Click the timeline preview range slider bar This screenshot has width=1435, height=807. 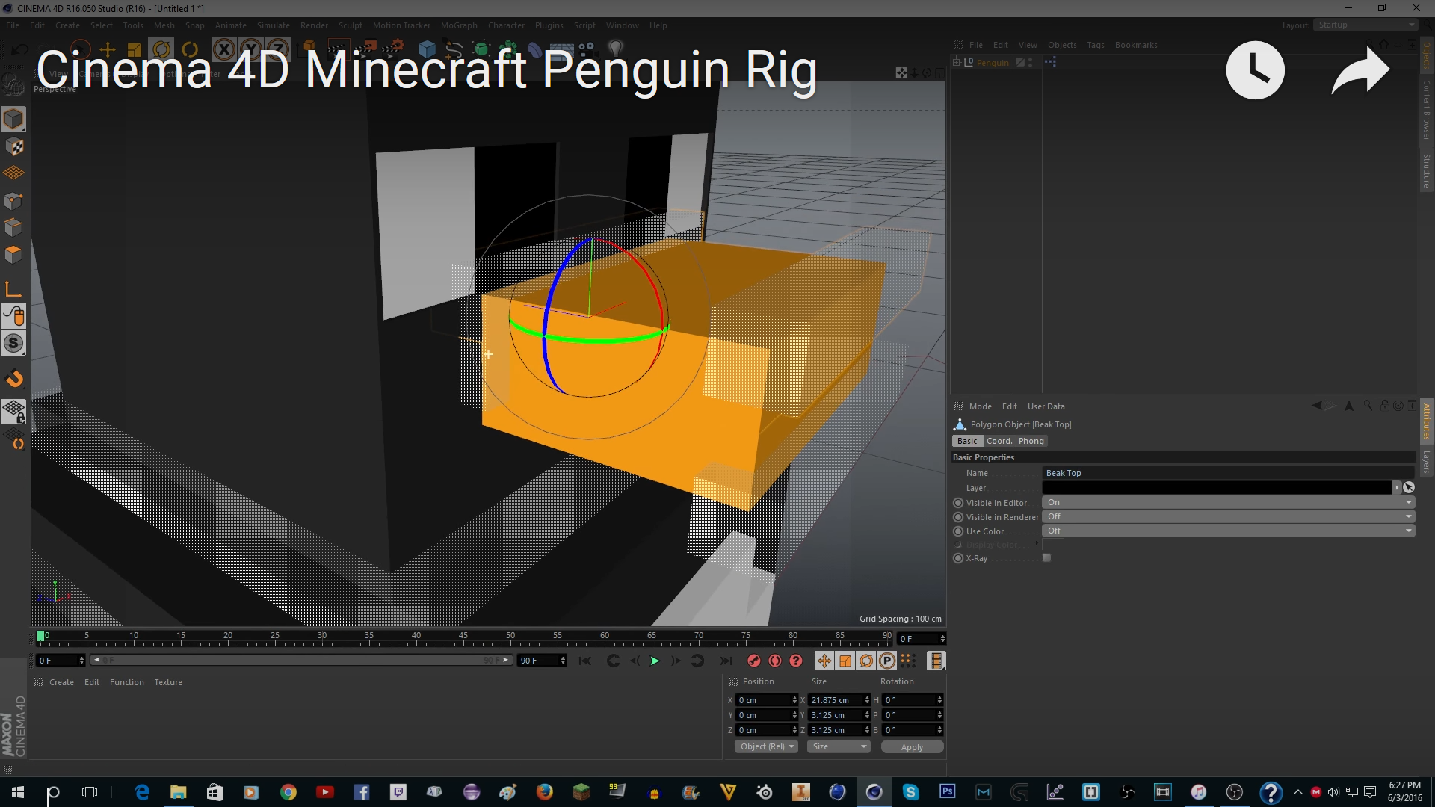[300, 660]
